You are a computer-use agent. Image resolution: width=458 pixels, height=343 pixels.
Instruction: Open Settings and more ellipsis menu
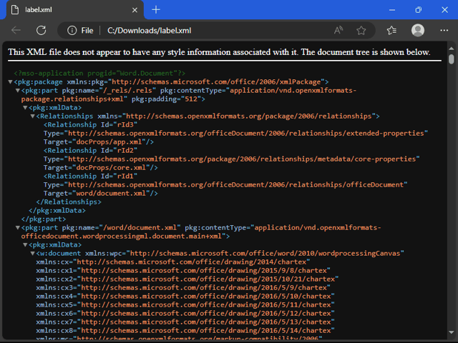[444, 30]
